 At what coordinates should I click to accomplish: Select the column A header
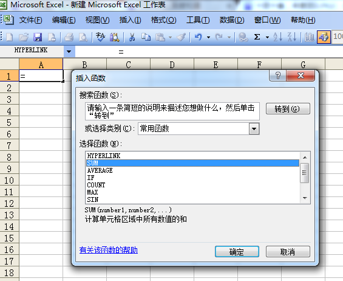tap(41, 64)
